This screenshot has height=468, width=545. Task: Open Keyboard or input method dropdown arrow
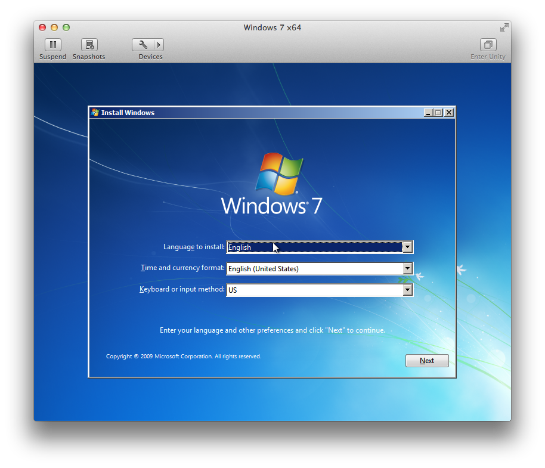[408, 290]
